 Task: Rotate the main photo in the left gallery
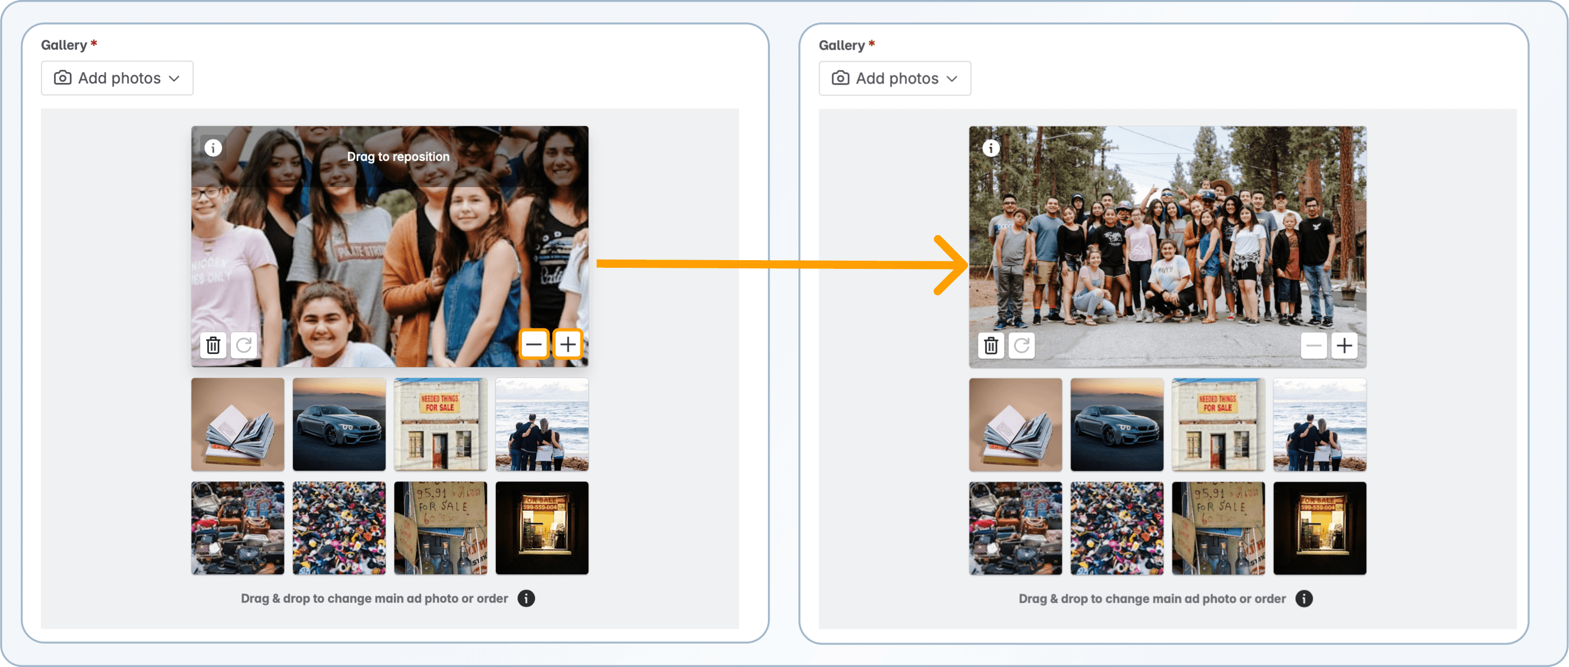pyautogui.click(x=244, y=345)
